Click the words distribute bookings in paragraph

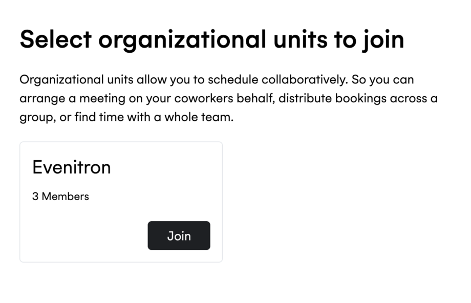click(x=332, y=98)
